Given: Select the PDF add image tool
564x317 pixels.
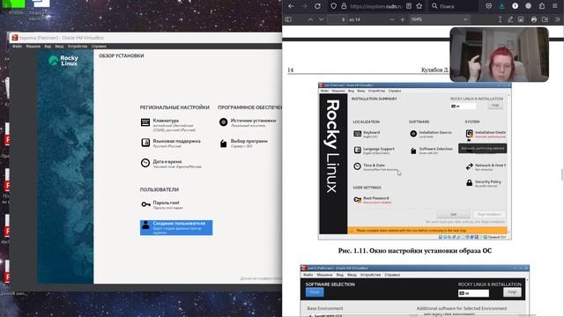Looking at the screenshot, I should [521, 19].
